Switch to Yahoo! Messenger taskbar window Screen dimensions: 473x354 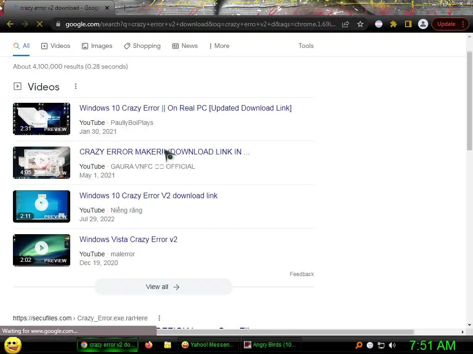click(x=208, y=345)
